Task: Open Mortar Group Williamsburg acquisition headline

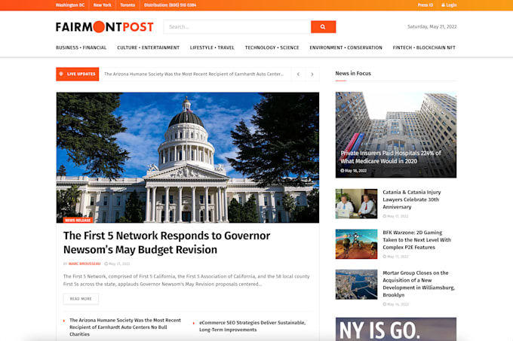Action: click(419, 284)
